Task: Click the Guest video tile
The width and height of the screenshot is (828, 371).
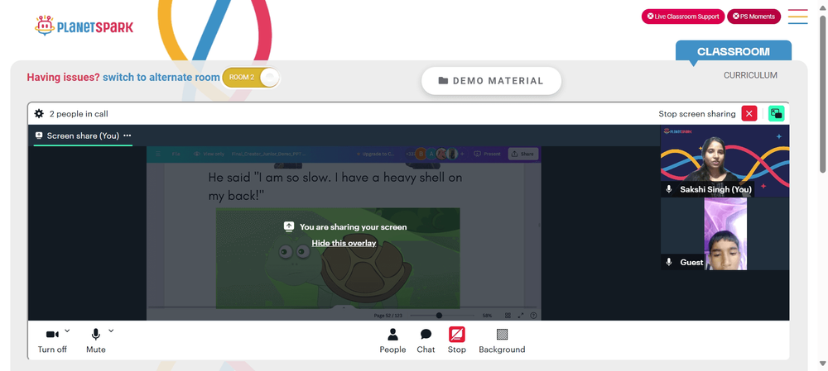Action: click(724, 234)
